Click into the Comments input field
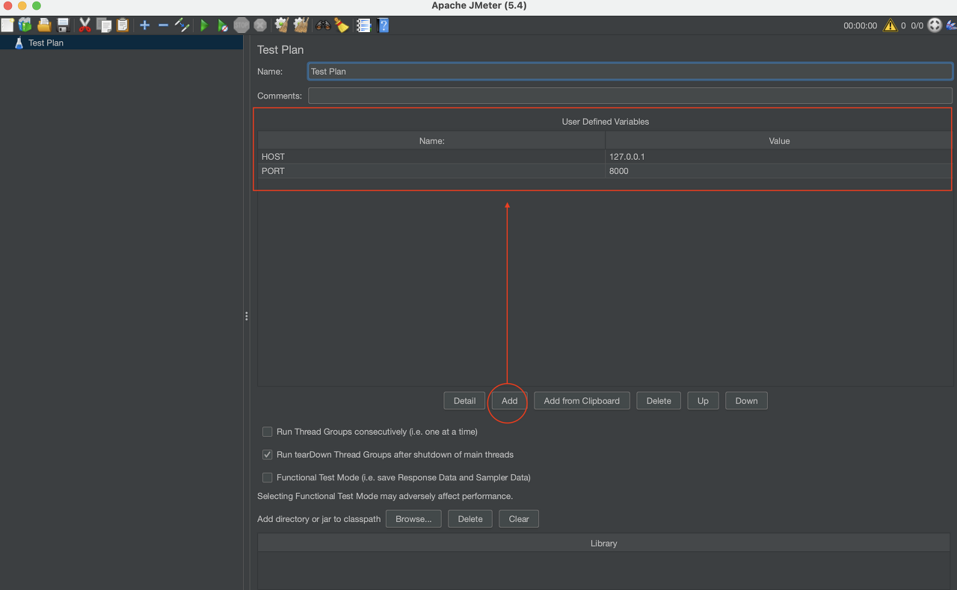This screenshot has height=590, width=957. [630, 96]
